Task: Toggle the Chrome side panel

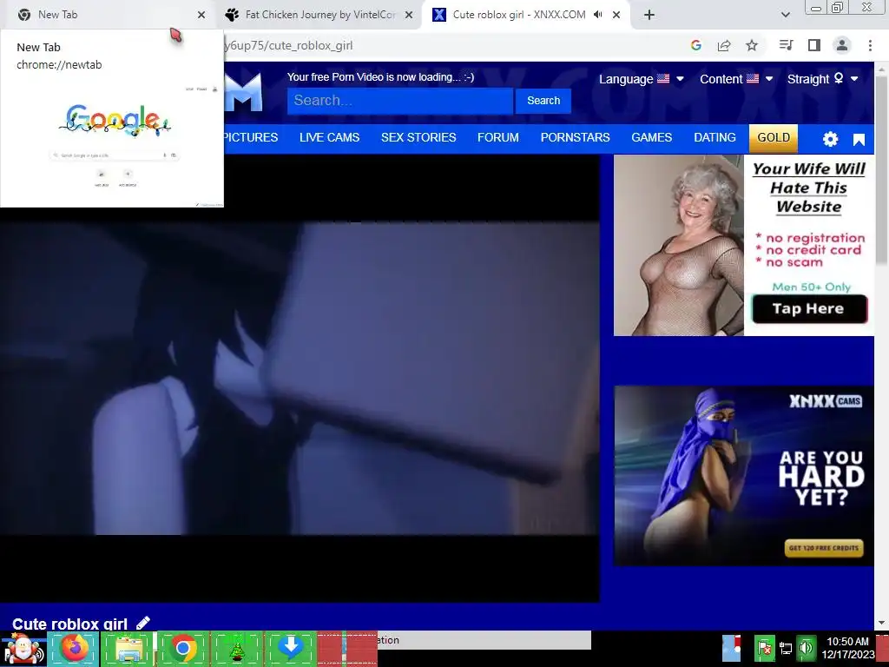Action: [814, 45]
